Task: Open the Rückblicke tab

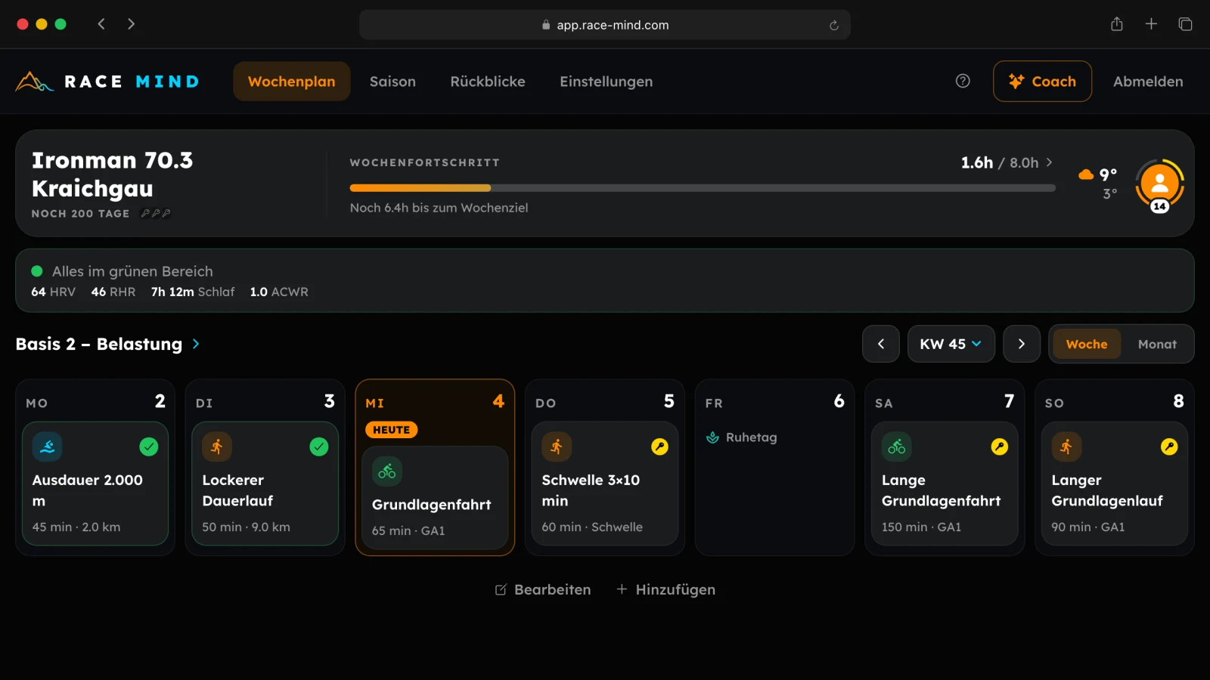Action: click(x=488, y=82)
